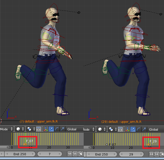Open the left viewport shading dropdown
The image size is (164, 160).
click(20, 129)
